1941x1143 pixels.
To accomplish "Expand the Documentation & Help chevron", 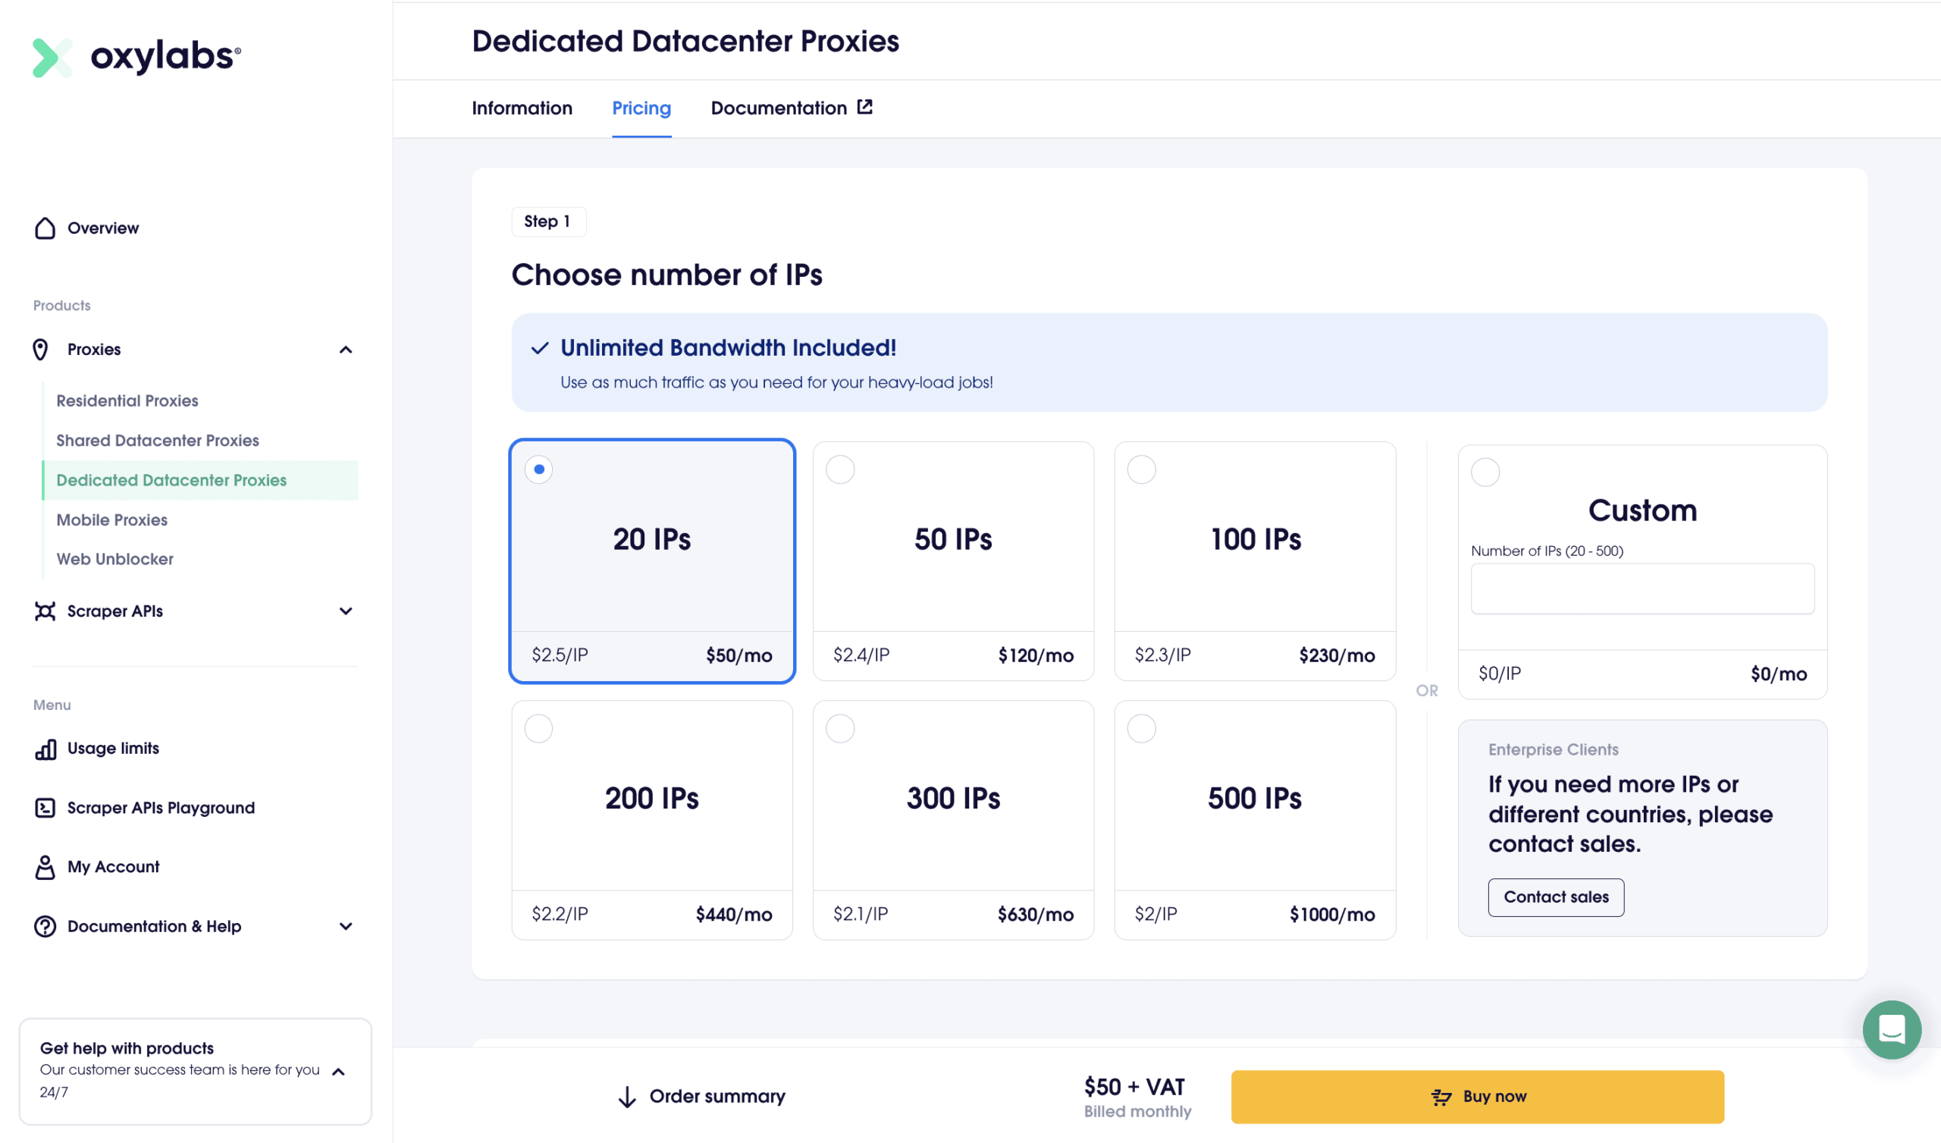I will point(346,926).
